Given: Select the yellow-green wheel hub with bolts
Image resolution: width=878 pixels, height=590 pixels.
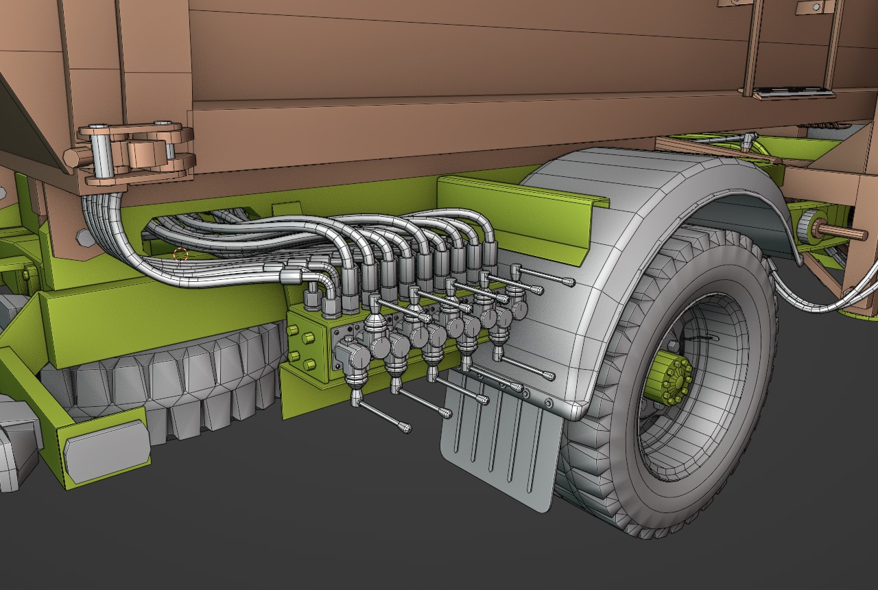Looking at the screenshot, I should [676, 380].
